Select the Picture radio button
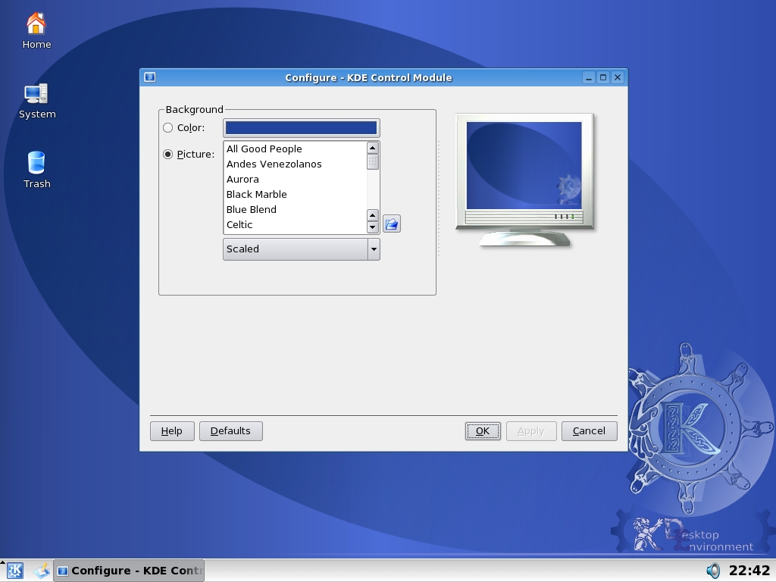Viewport: 776px width, 582px height. coord(167,155)
